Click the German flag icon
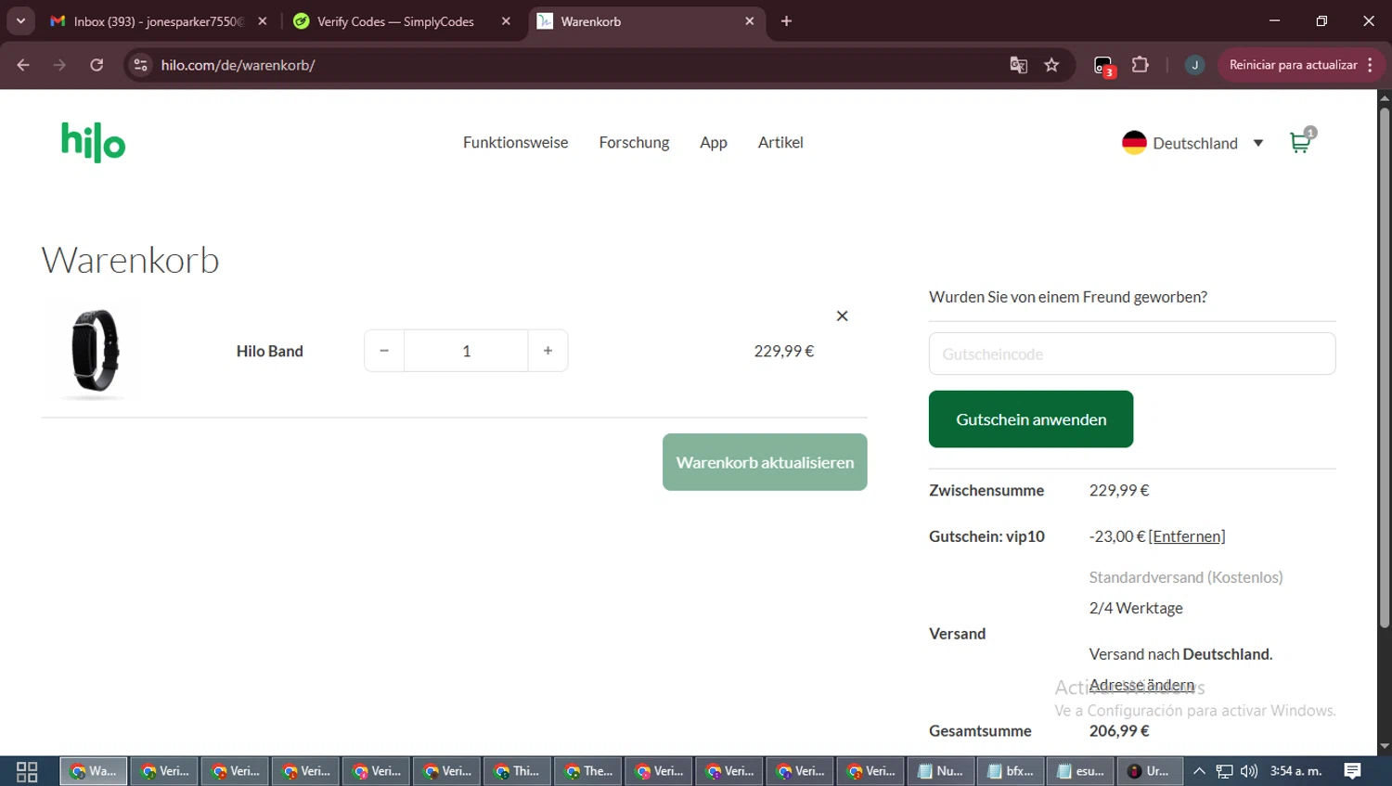The width and height of the screenshot is (1392, 786). [1134, 142]
